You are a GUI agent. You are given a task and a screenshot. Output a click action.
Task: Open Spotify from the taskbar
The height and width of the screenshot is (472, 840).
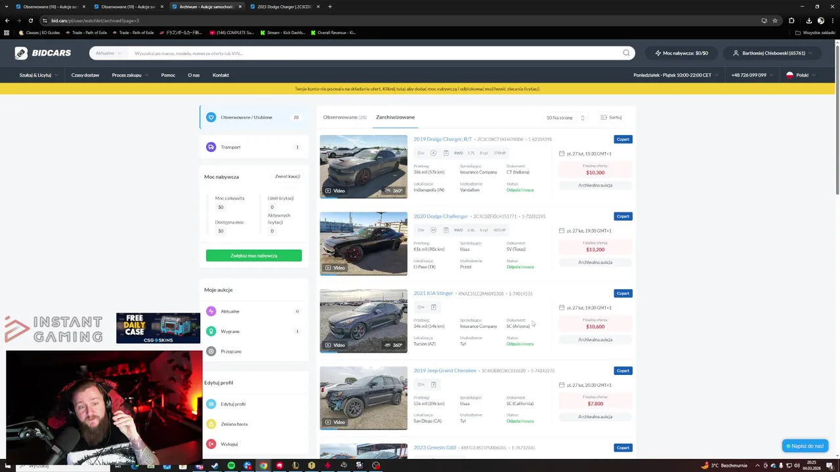pyautogui.click(x=231, y=465)
